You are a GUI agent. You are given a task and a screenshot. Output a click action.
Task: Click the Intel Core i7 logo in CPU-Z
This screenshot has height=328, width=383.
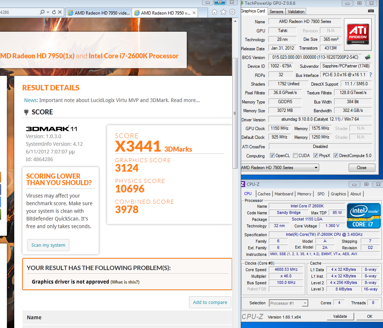[364, 216]
